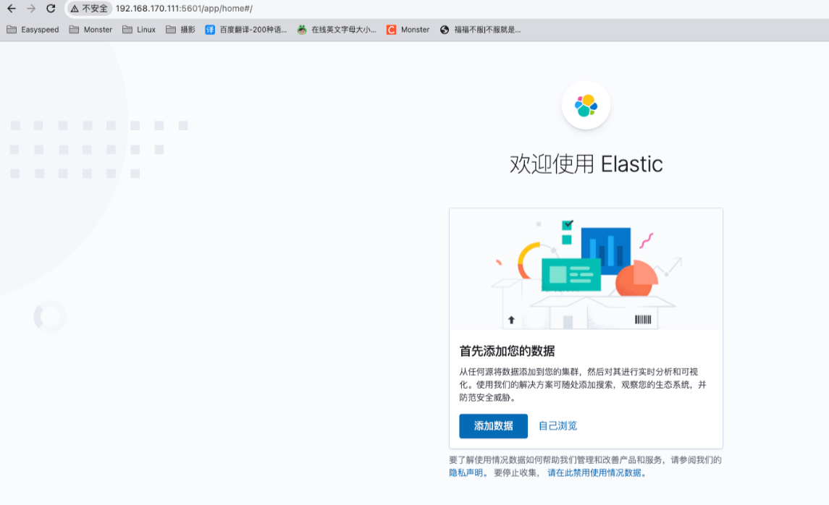Open the 福福不服 bookmark

(x=480, y=30)
